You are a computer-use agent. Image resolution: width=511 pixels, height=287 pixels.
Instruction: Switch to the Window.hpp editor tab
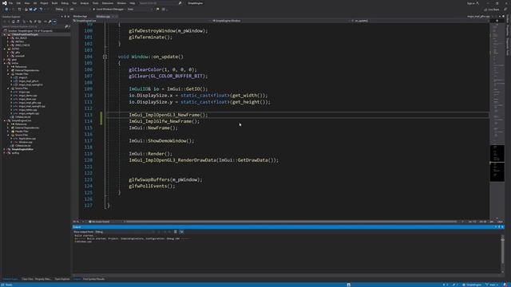80,16
